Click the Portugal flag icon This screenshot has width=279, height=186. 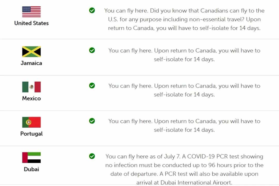(31, 122)
